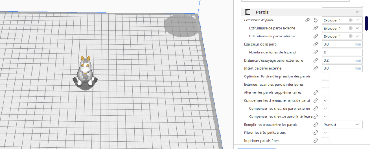
Task: Edit Distance d'essuyage paroi extérieure field
Action: pyautogui.click(x=342, y=60)
